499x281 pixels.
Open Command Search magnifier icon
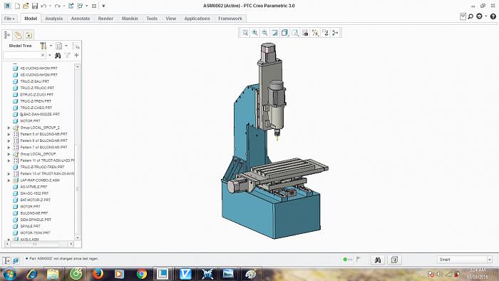click(x=470, y=16)
